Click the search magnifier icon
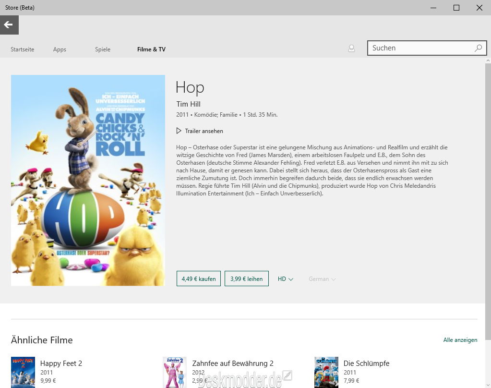The image size is (491, 388). [478, 48]
